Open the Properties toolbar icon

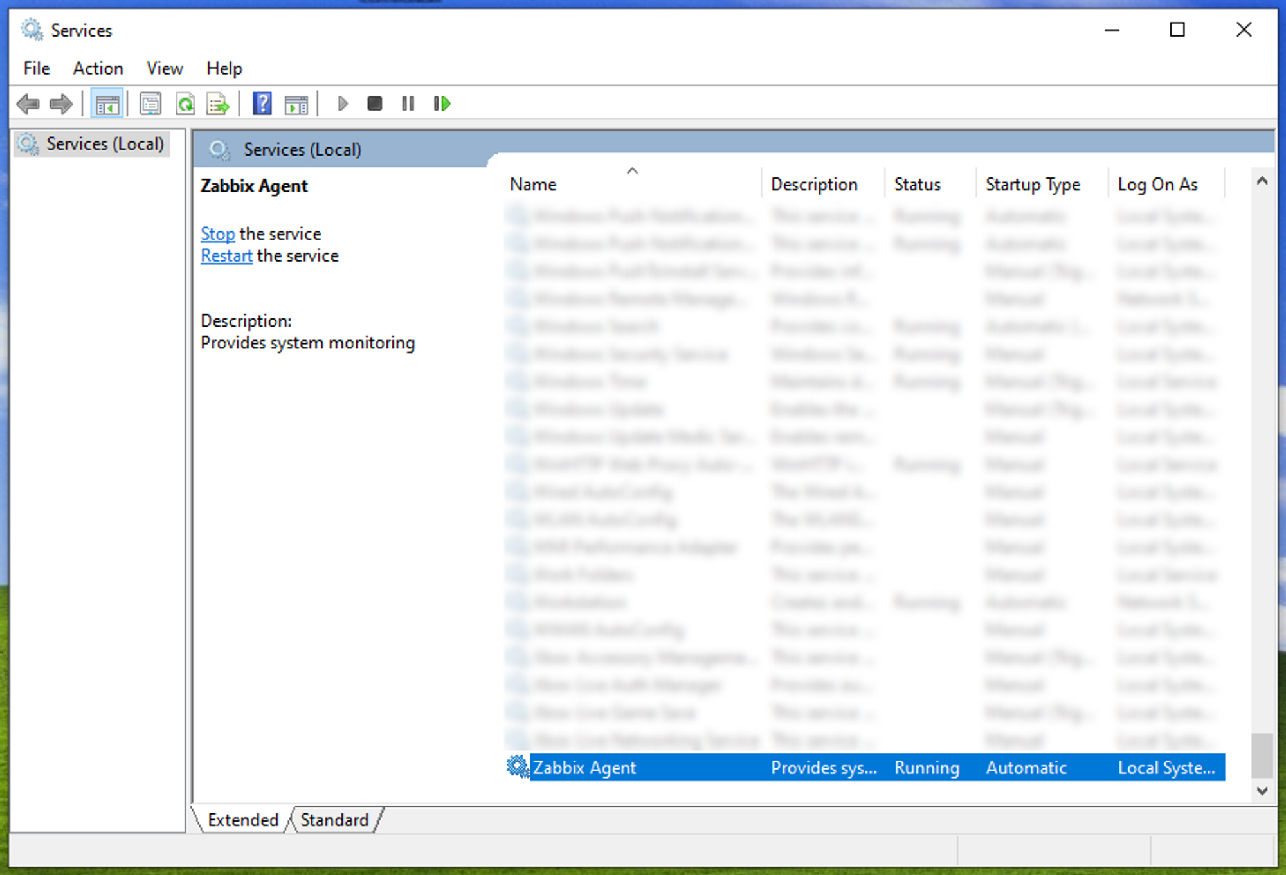pyautogui.click(x=150, y=104)
